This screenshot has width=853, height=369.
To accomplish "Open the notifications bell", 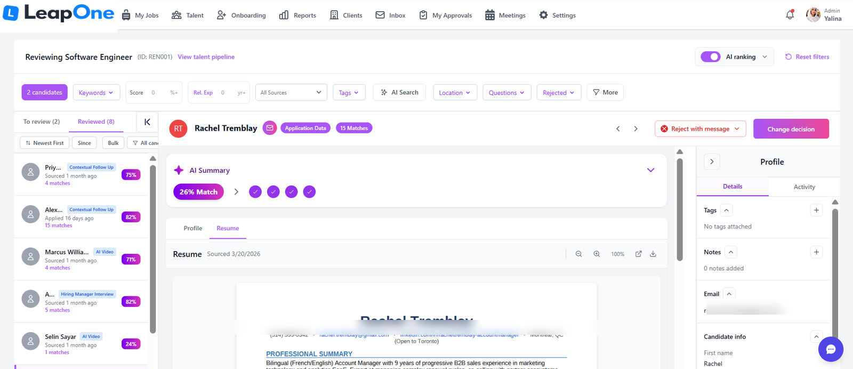I will 790,15.
